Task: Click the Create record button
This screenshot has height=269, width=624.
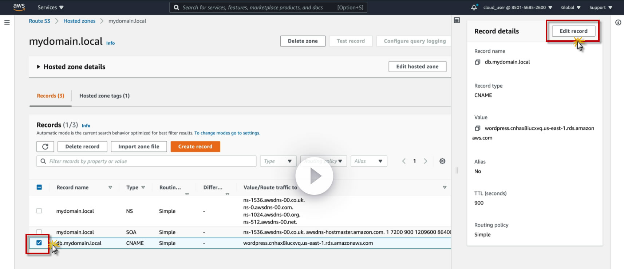Action: tap(195, 146)
